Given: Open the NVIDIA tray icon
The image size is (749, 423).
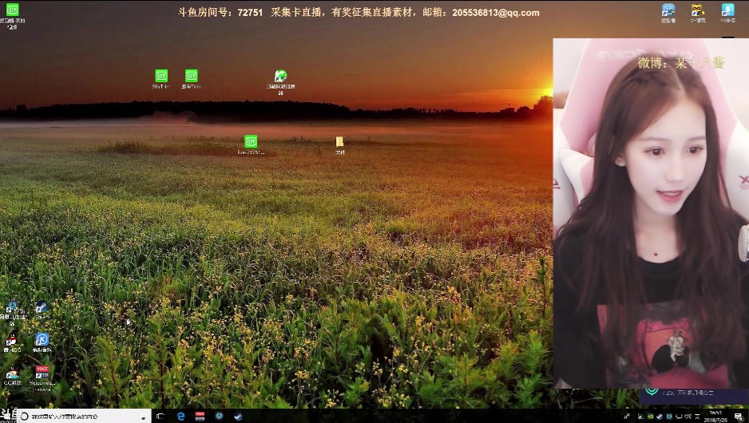Looking at the screenshot, I should (x=650, y=417).
